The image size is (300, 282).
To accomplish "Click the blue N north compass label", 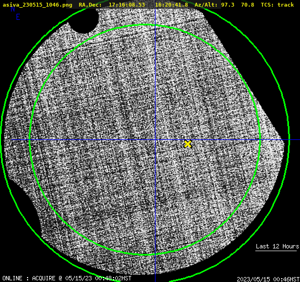I will click(13, 9).
